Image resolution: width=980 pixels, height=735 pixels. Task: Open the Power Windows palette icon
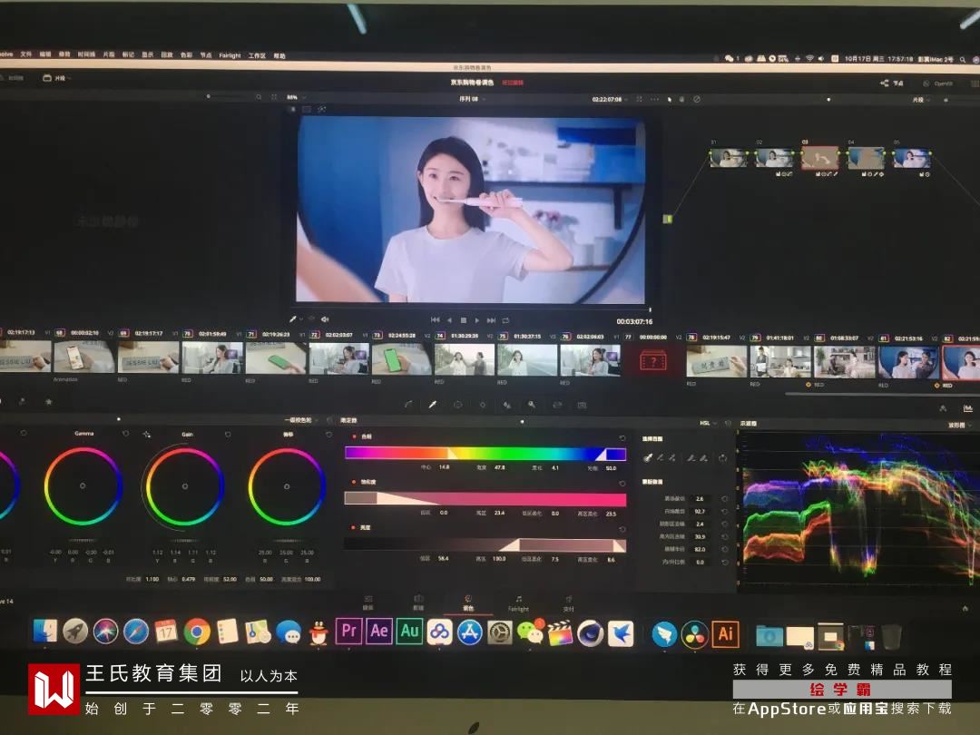tap(457, 405)
